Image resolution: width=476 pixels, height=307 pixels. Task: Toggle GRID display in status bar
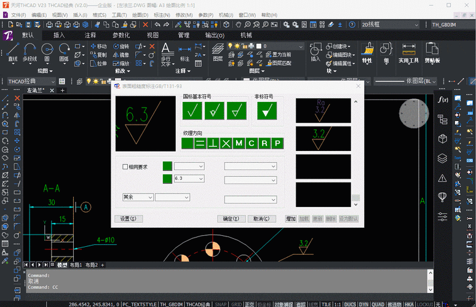tap(236, 304)
